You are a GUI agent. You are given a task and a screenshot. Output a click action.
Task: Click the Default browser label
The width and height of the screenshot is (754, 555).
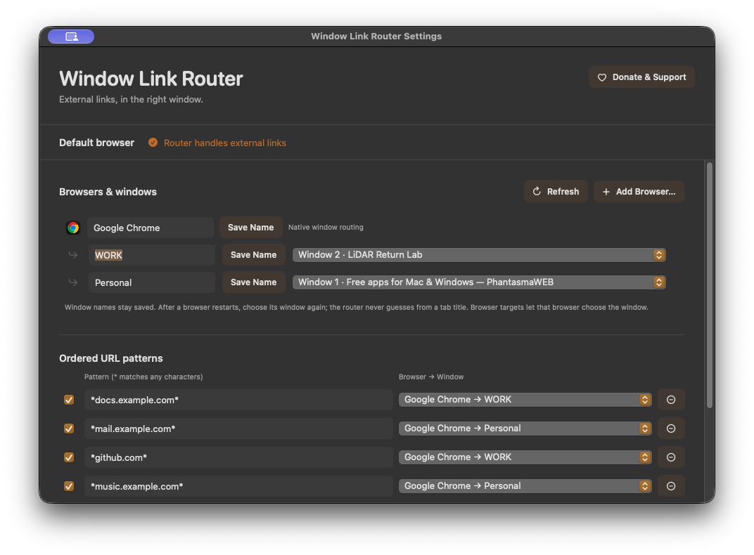(96, 143)
